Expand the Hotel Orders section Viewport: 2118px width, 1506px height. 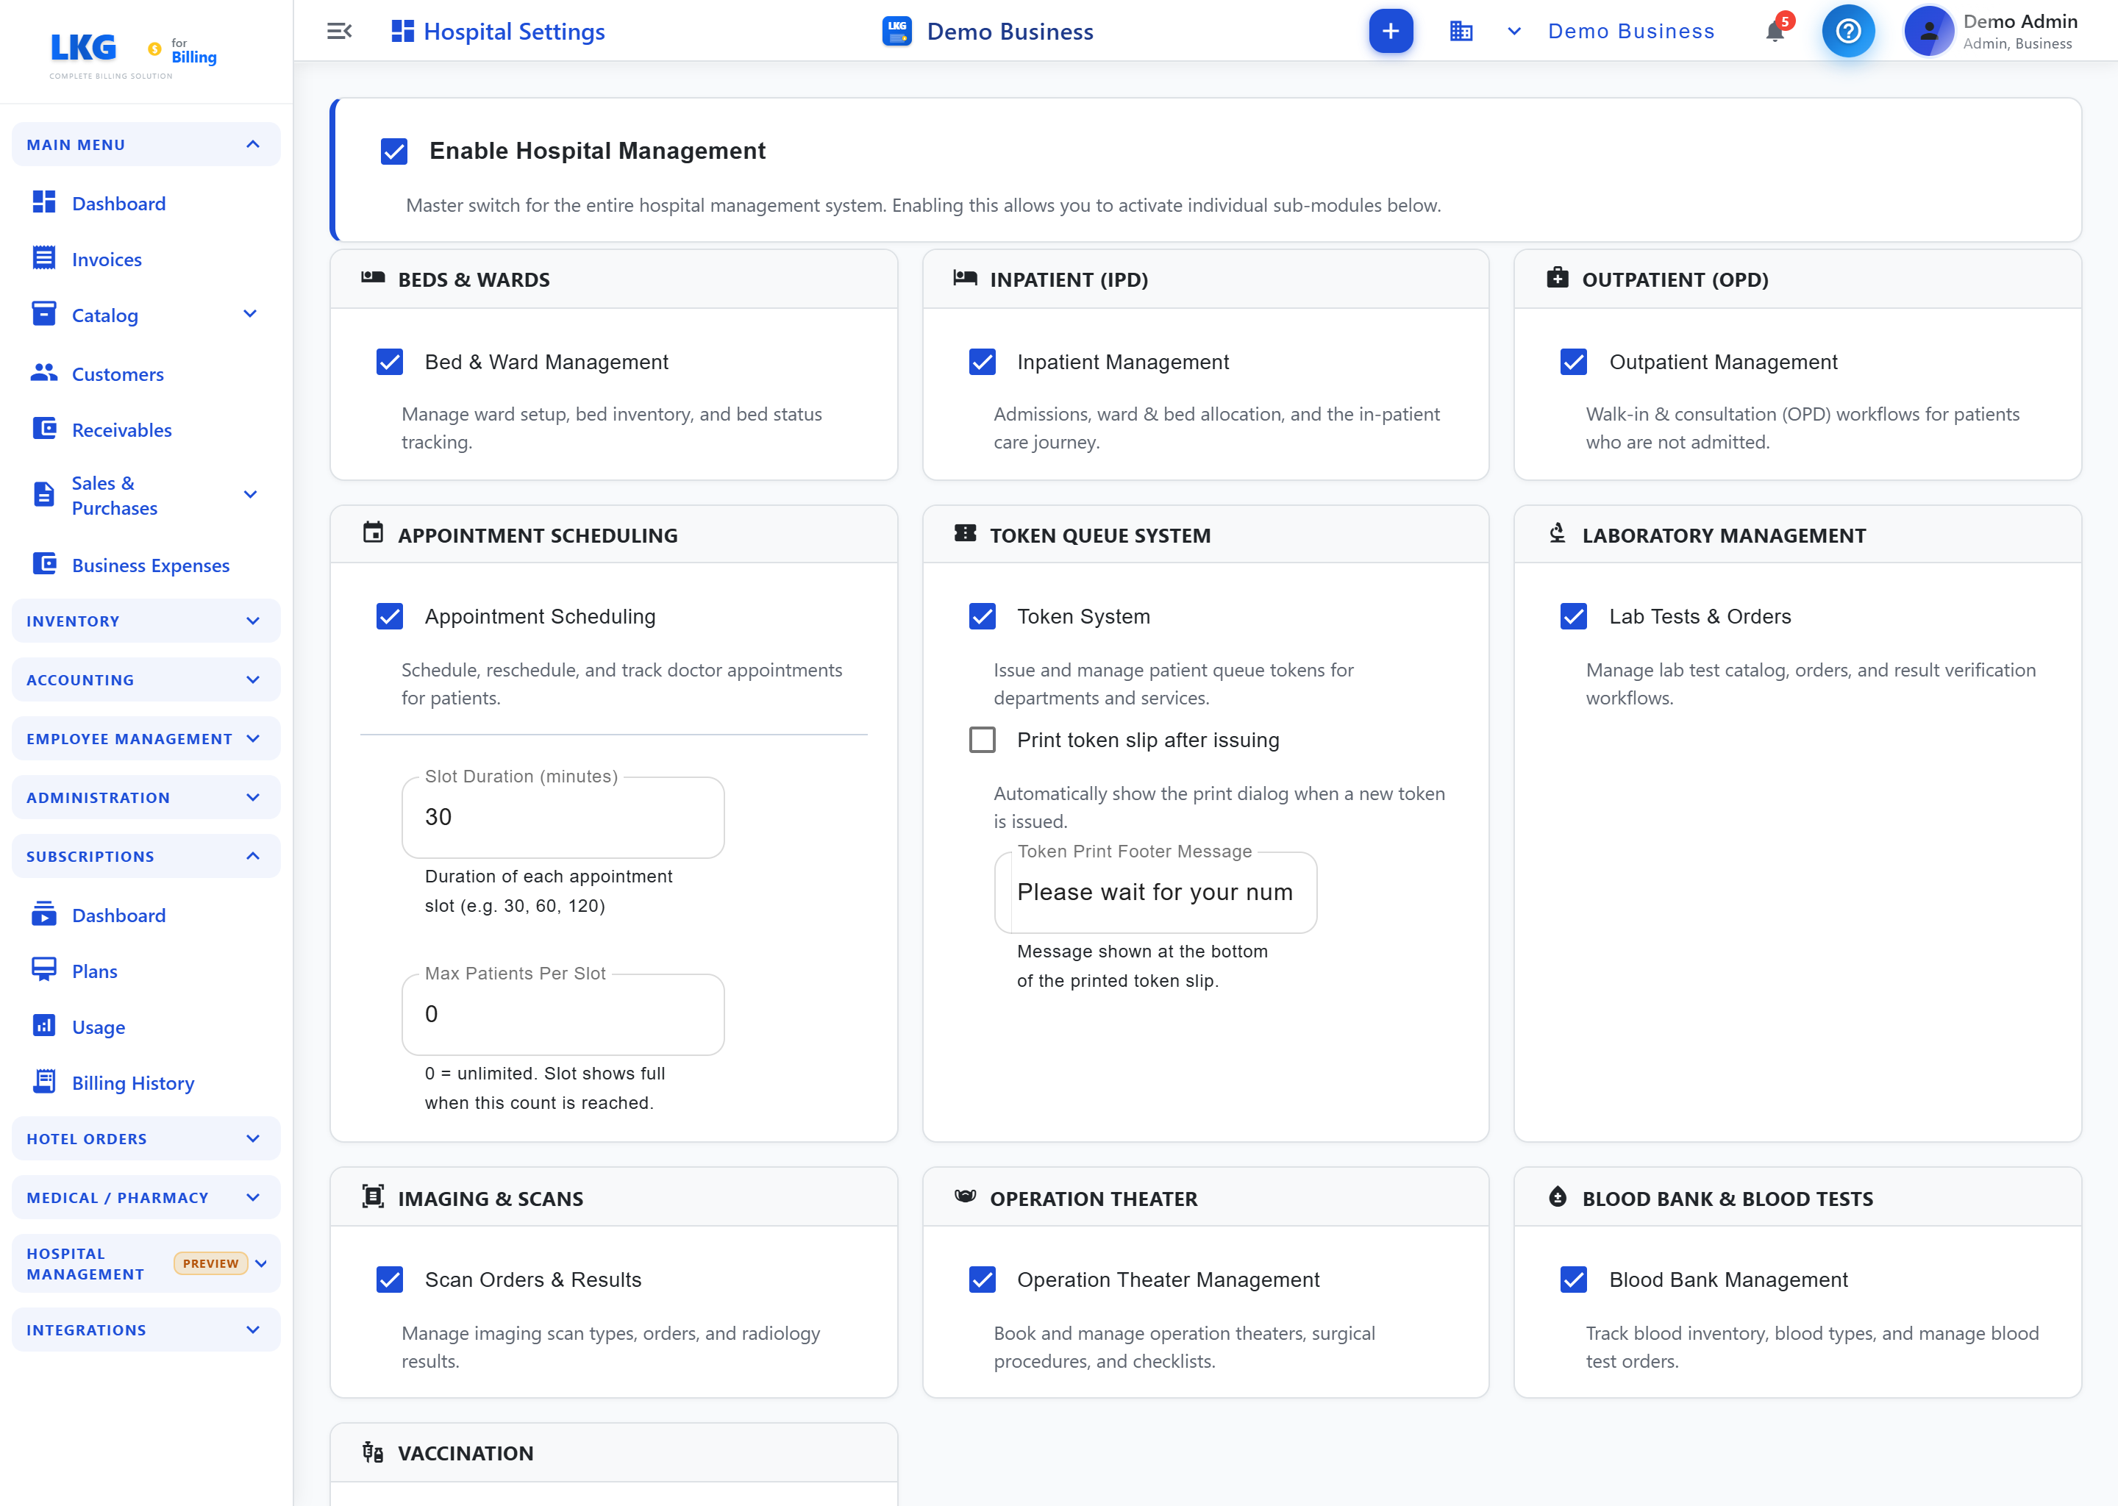146,1139
